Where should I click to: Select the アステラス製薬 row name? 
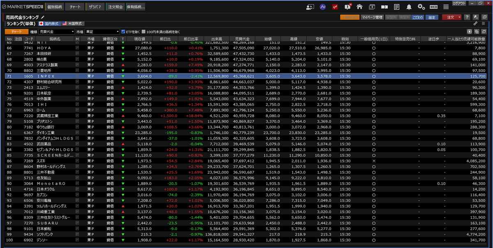47,65
